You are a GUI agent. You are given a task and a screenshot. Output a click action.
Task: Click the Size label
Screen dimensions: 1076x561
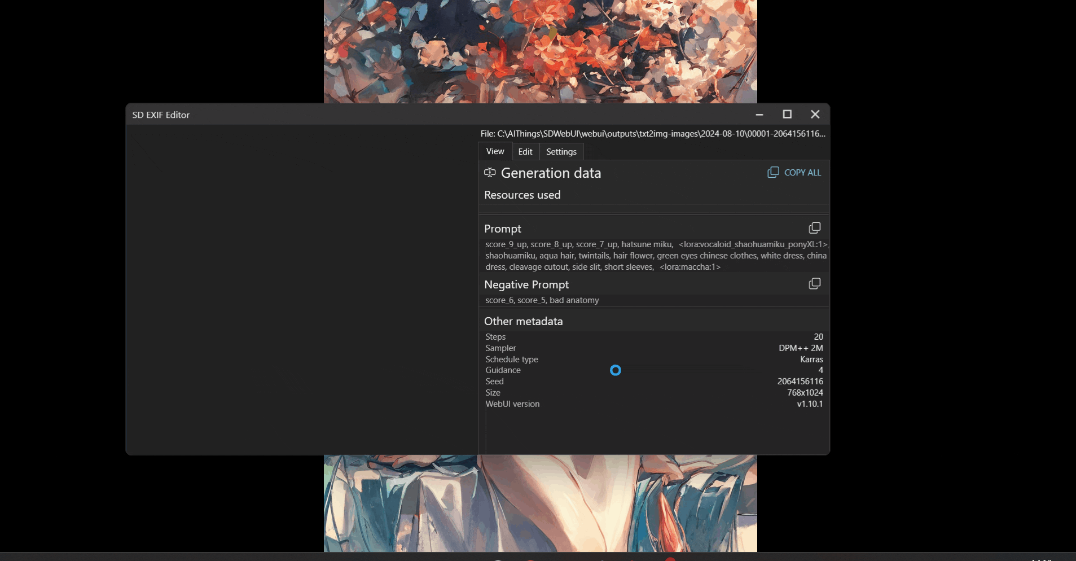[493, 393]
